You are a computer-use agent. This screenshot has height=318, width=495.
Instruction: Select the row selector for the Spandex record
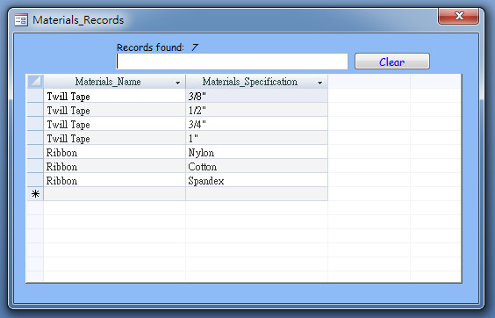pos(35,180)
